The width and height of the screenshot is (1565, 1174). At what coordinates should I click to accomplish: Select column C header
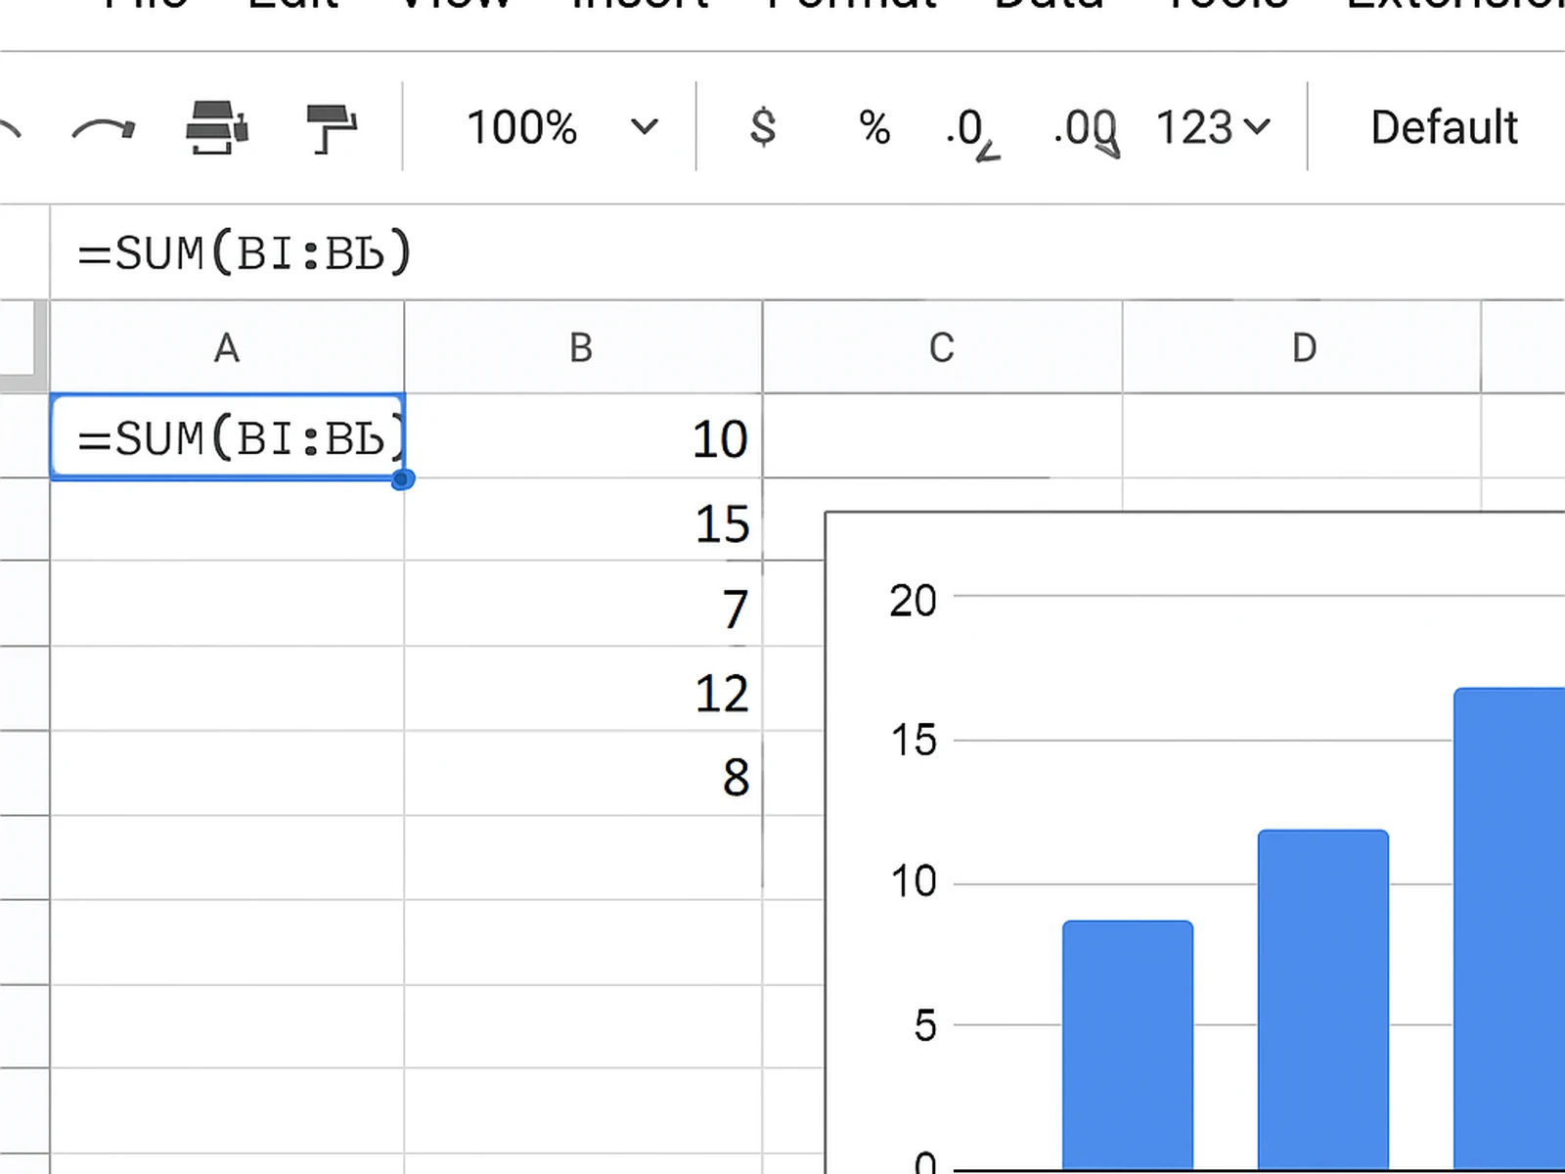(941, 348)
